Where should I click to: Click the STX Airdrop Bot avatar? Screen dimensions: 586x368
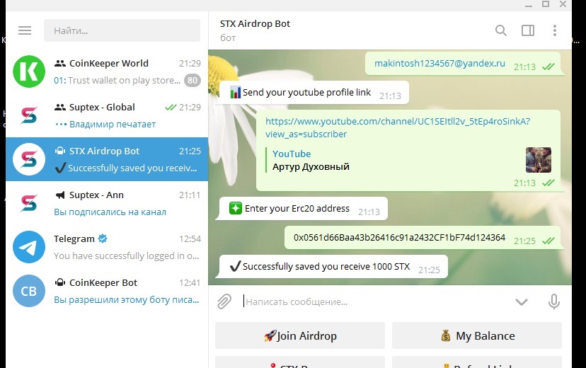click(29, 159)
